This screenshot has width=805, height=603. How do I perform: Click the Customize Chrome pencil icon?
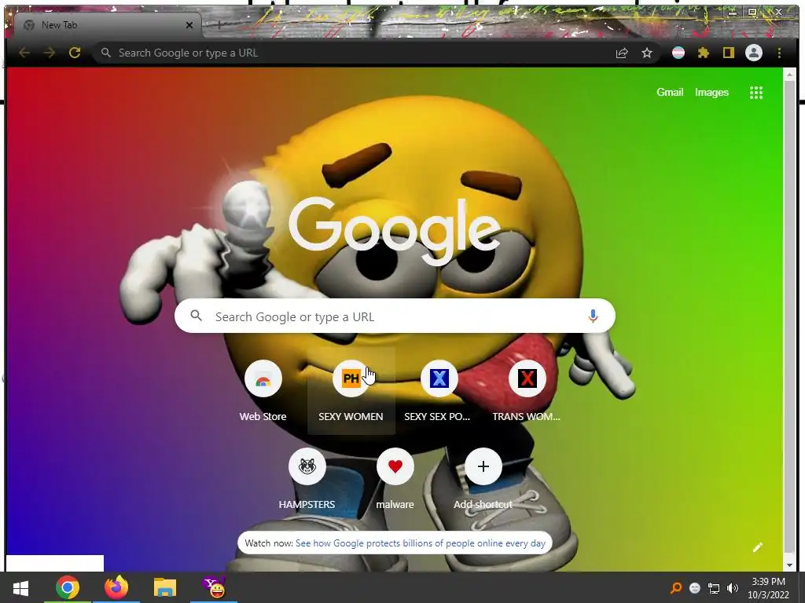tap(757, 547)
